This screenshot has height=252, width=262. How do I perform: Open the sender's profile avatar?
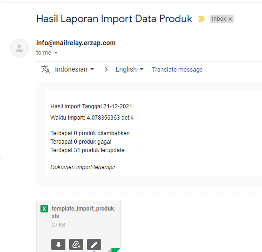tap(19, 48)
